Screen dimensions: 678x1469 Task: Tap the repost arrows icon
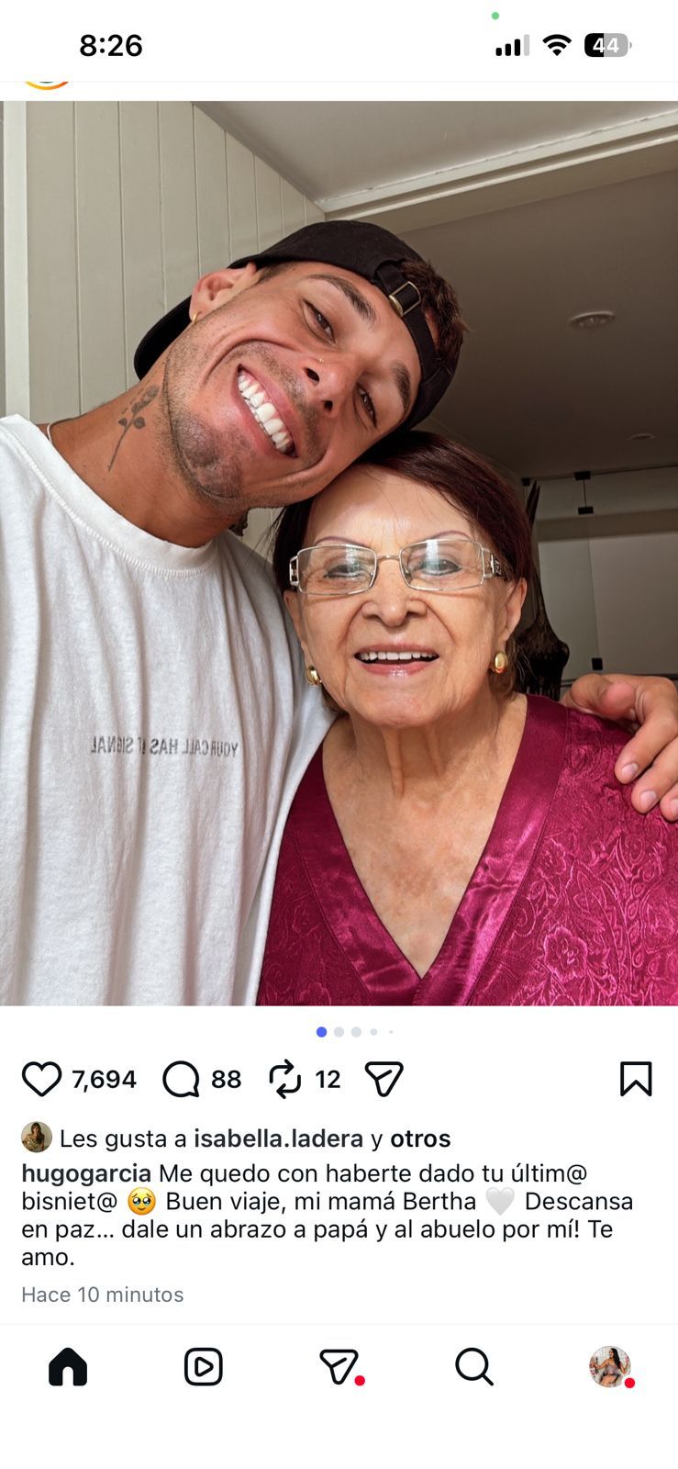pos(284,1079)
